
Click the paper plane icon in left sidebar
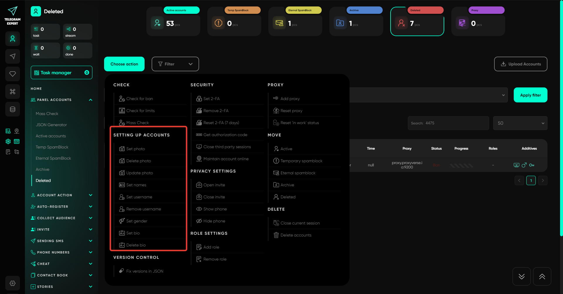point(13,56)
